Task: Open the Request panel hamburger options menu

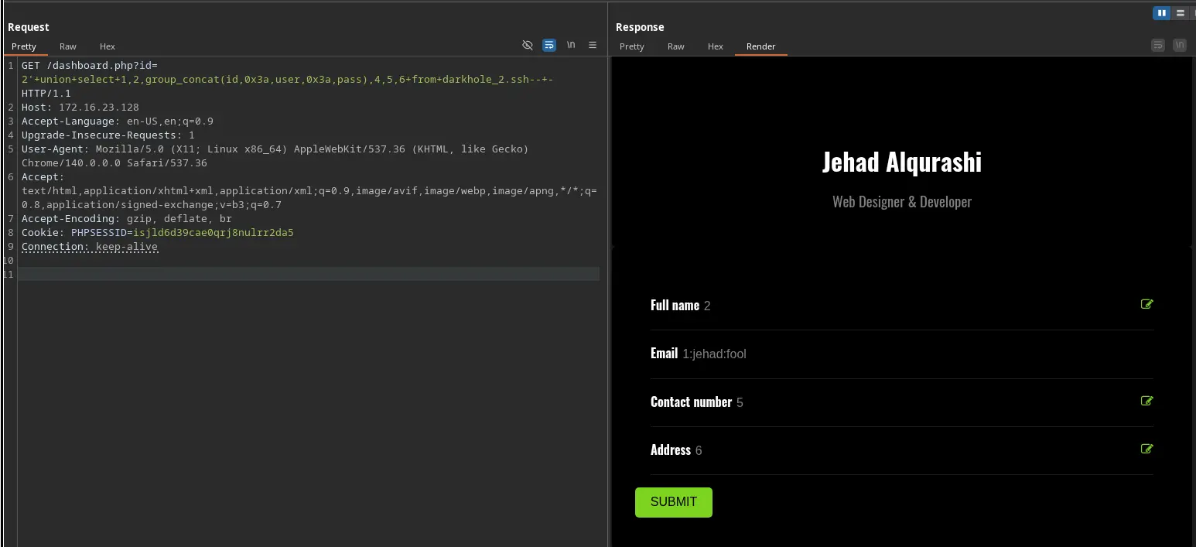Action: coord(593,46)
